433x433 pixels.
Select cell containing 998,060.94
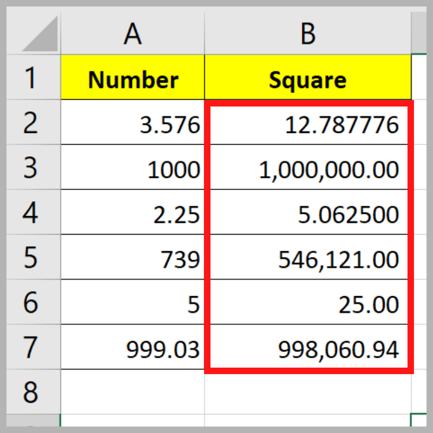307,347
